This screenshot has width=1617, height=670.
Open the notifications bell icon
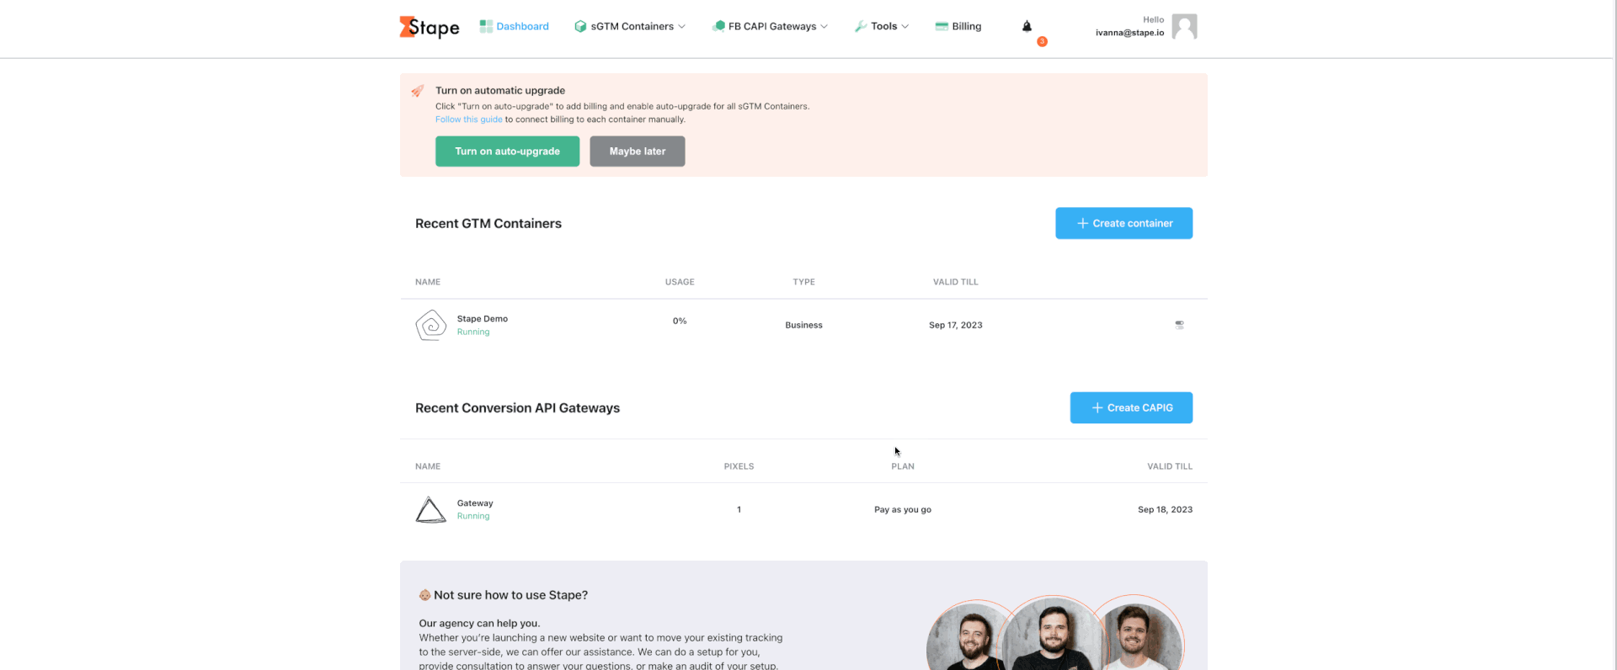pos(1027,26)
